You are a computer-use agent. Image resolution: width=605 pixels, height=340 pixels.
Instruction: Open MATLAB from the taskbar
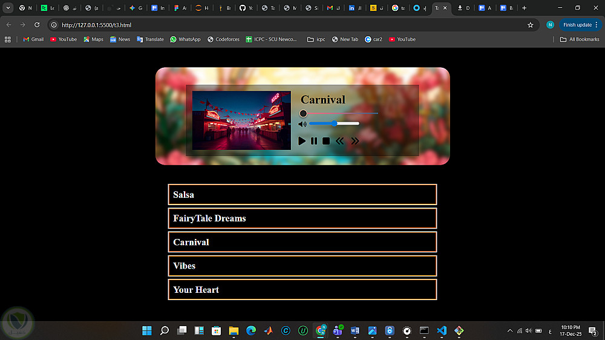pos(268,330)
